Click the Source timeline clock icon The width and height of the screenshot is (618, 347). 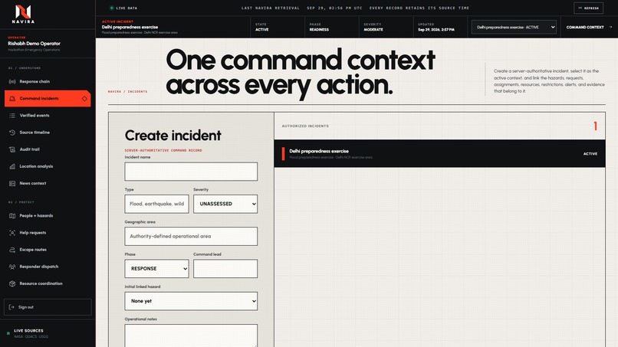click(x=12, y=133)
